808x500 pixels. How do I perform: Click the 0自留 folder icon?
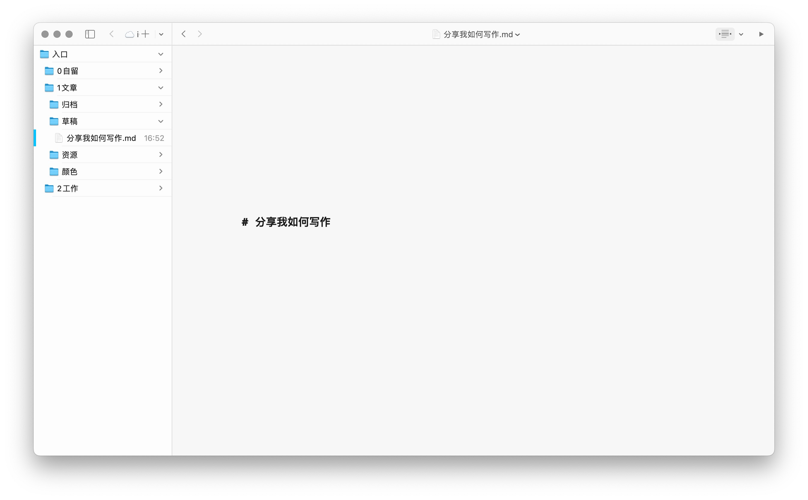pos(49,71)
